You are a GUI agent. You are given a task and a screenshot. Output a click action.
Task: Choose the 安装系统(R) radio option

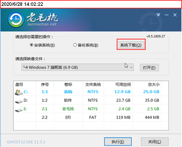pos(42,45)
